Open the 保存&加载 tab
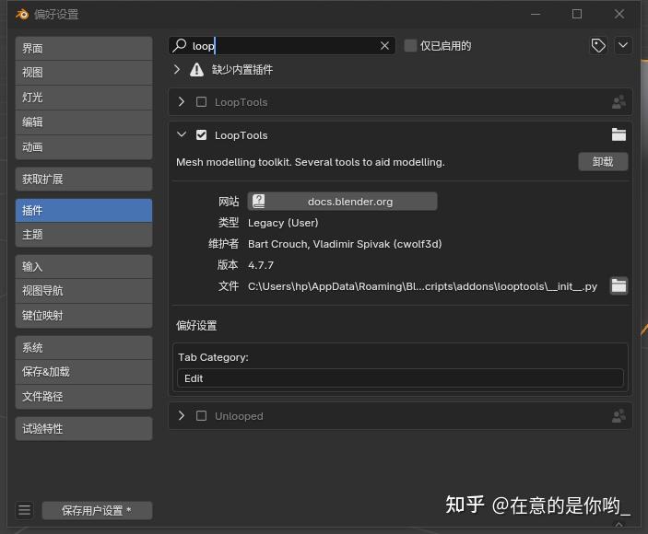The width and height of the screenshot is (648, 534). point(84,372)
